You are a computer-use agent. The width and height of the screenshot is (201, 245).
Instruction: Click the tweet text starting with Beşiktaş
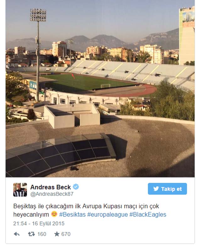[90, 210]
